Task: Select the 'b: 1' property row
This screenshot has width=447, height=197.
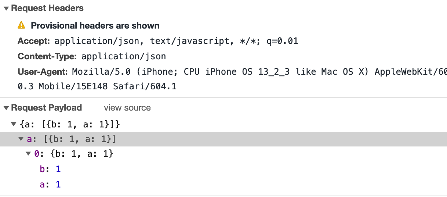Action: tap(50, 169)
